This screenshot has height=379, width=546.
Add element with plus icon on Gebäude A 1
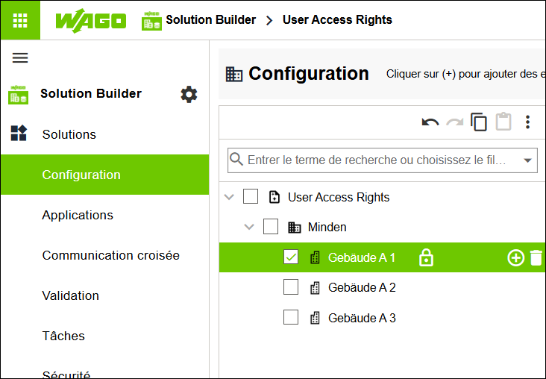pyautogui.click(x=515, y=258)
